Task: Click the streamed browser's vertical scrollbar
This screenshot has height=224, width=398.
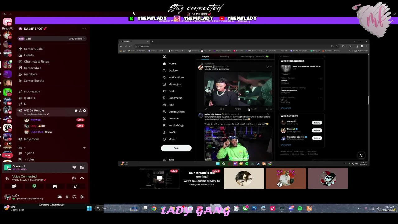Action: click(368, 100)
